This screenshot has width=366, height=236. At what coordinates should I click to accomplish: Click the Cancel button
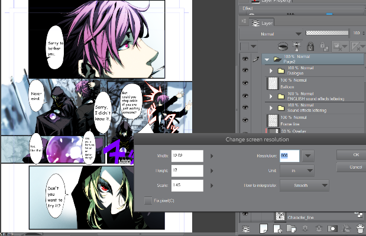coord(351,167)
